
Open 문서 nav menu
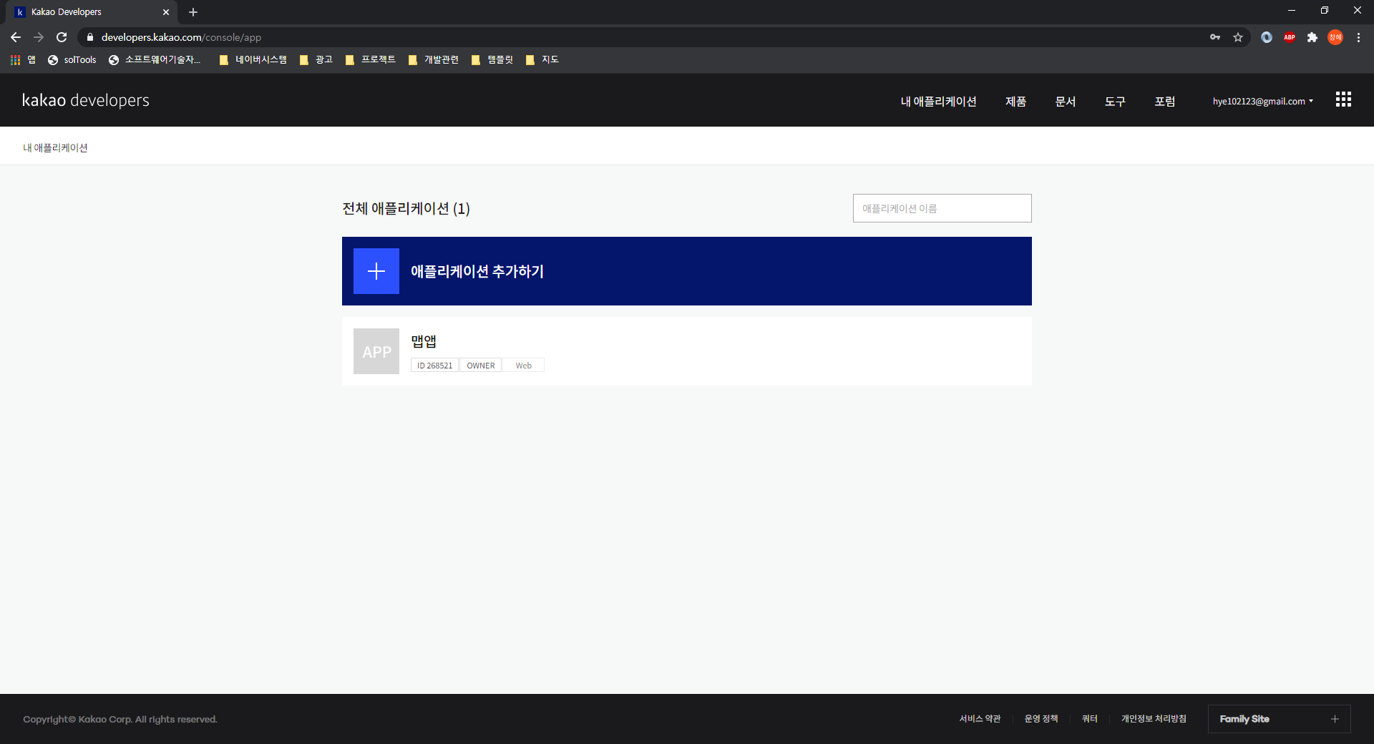(1065, 102)
